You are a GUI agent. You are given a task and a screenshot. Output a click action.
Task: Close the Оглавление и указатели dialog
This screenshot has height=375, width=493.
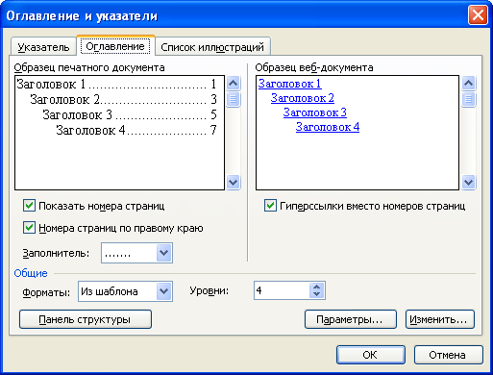click(x=478, y=15)
